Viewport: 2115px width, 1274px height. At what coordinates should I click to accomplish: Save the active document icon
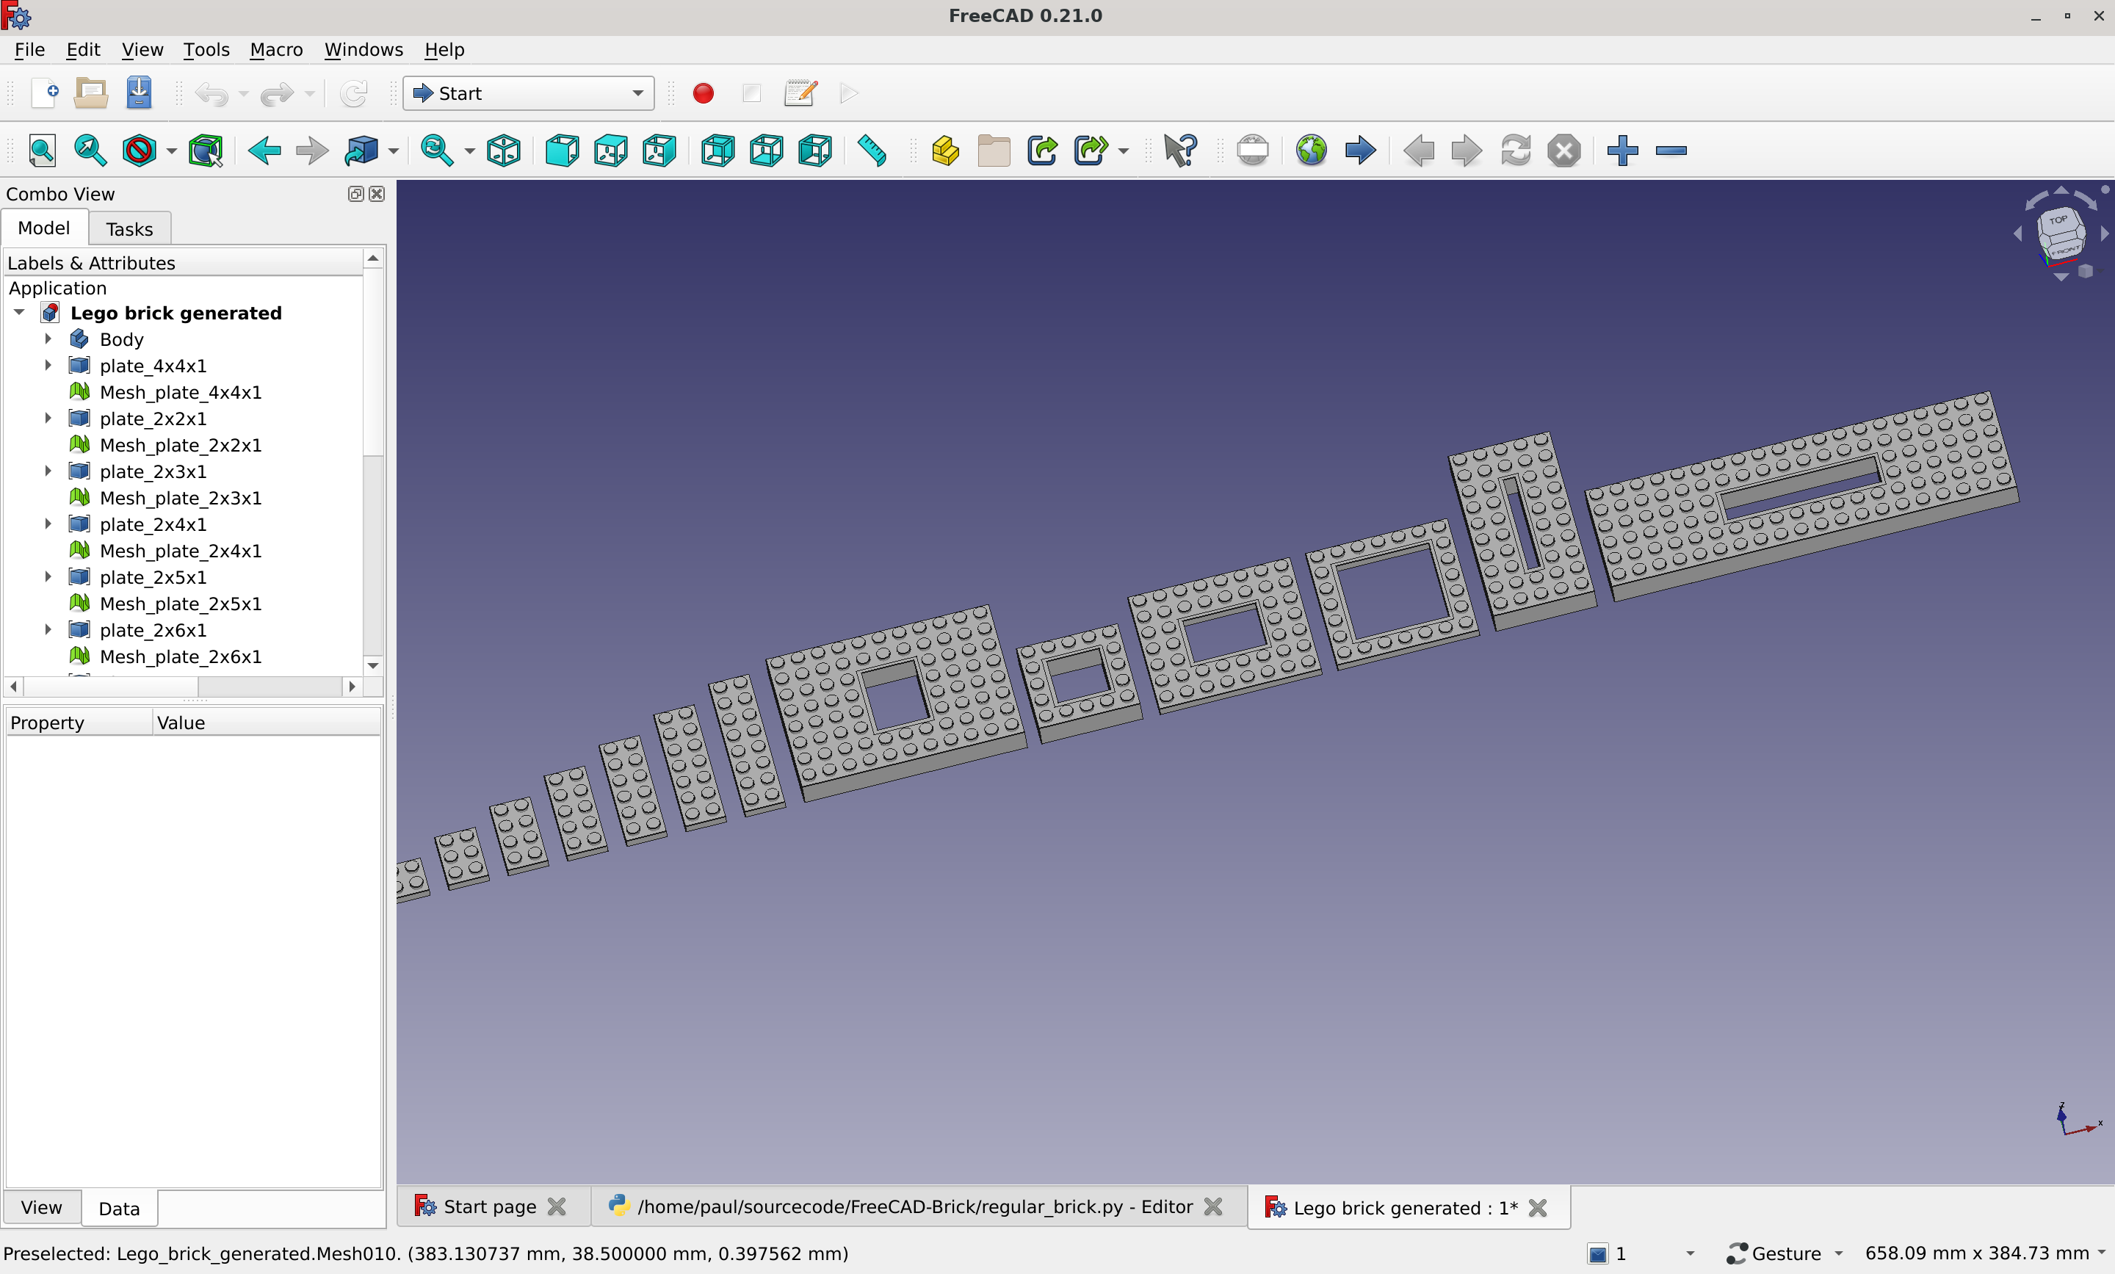pyautogui.click(x=139, y=93)
